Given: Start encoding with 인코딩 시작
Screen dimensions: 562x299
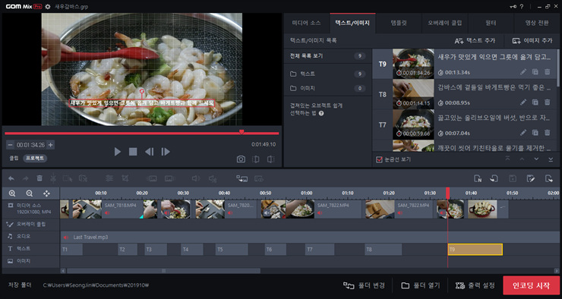Looking at the screenshot, I should (x=531, y=285).
